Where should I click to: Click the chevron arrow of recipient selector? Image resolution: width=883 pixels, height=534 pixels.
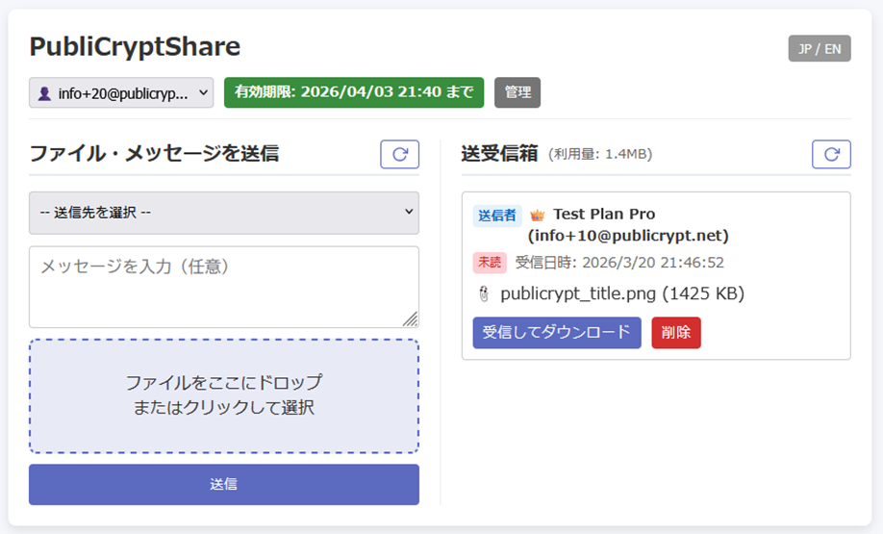click(408, 212)
